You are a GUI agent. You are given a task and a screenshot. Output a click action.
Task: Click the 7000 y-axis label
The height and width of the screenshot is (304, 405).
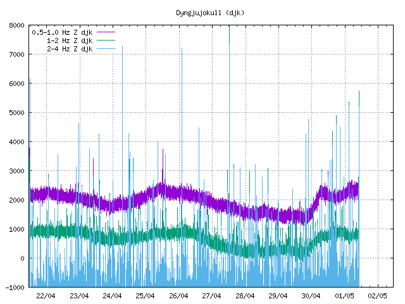16,54
